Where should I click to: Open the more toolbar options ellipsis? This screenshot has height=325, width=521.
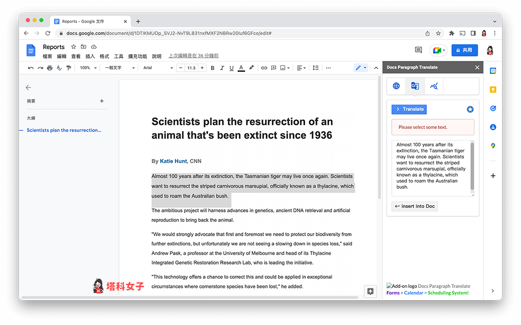pyautogui.click(x=328, y=68)
